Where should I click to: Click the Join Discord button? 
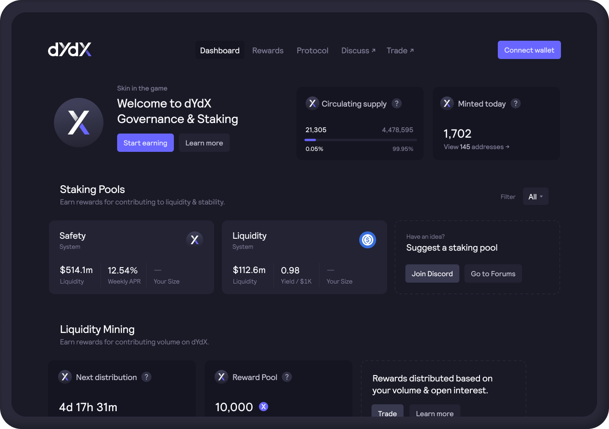tap(432, 273)
